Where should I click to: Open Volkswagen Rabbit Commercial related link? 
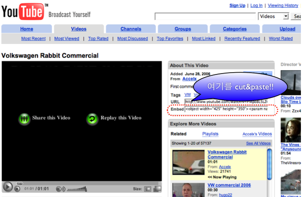[227, 154]
